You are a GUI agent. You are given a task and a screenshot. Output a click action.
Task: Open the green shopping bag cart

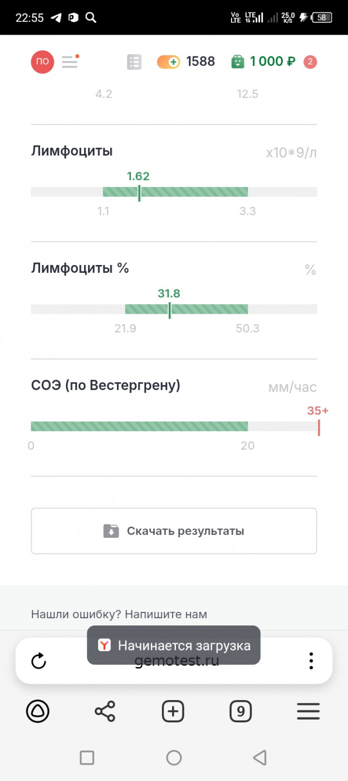(x=238, y=61)
